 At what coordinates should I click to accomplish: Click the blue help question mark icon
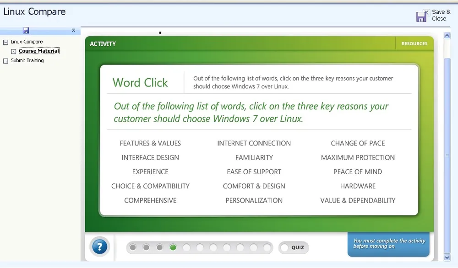click(x=99, y=247)
